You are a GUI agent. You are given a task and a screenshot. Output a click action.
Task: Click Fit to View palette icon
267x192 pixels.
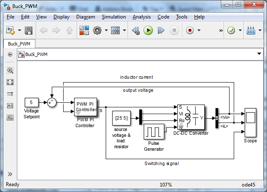[x=10, y=82]
